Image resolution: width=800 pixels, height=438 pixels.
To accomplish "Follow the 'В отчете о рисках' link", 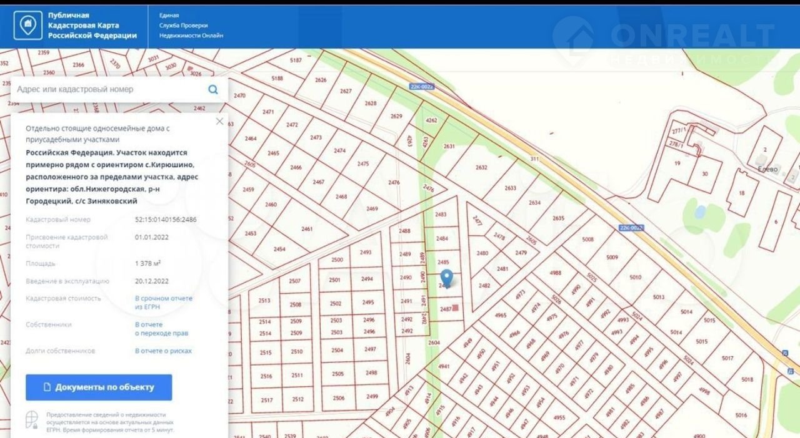I will (x=163, y=351).
